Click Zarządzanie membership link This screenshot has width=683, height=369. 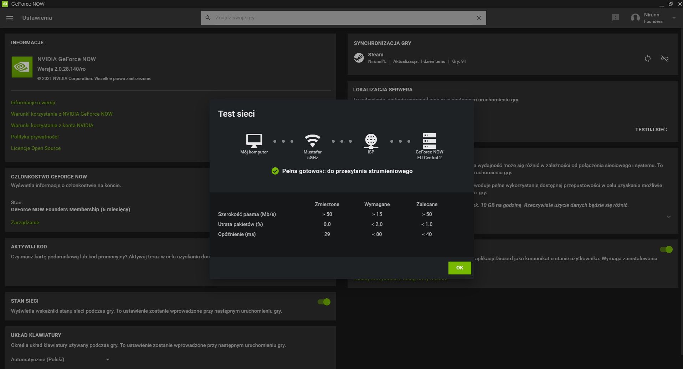point(25,222)
